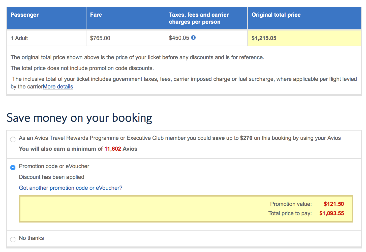The image size is (366, 252).
Task: Click the Fare column header
Action: (96, 15)
